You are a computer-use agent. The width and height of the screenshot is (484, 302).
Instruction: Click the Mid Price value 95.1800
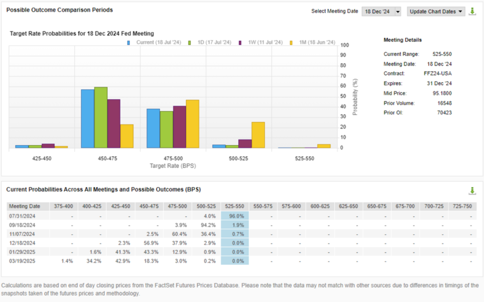(x=442, y=93)
